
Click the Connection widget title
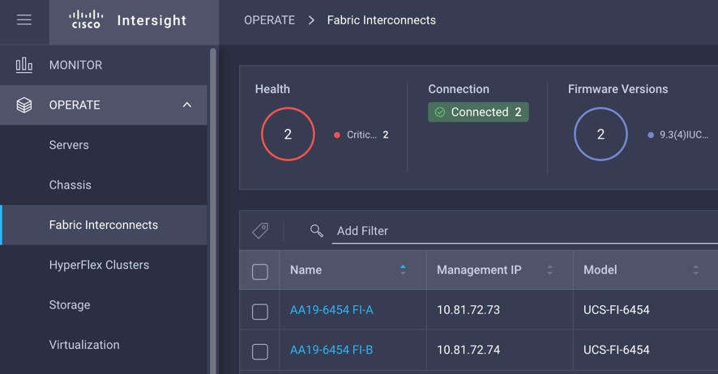[459, 89]
